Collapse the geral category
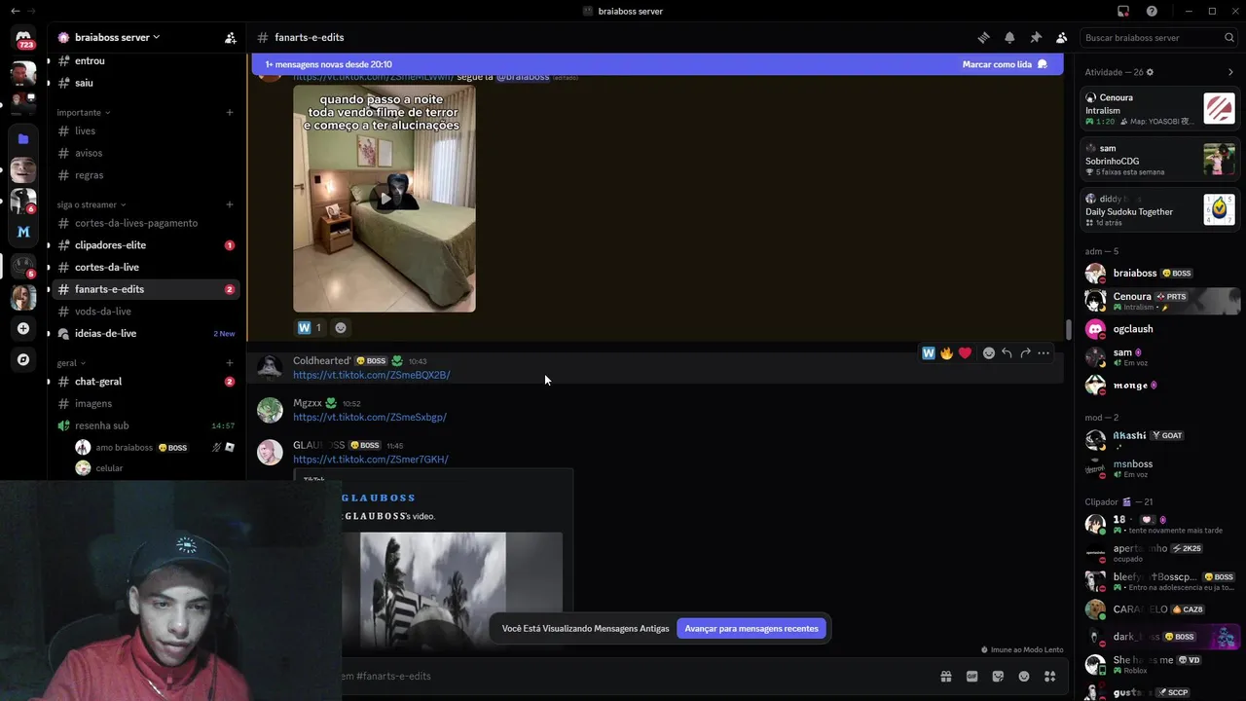The width and height of the screenshot is (1246, 701). (71, 362)
